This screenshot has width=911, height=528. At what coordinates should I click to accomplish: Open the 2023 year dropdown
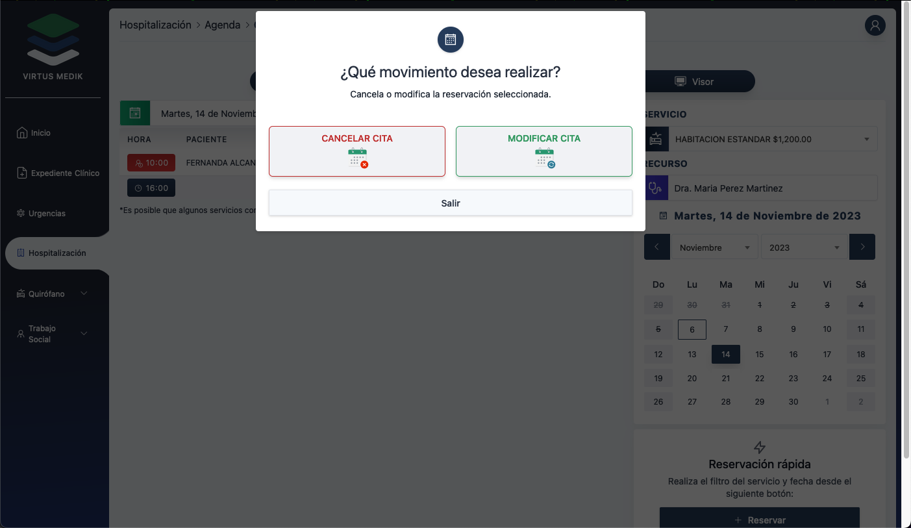coord(804,247)
